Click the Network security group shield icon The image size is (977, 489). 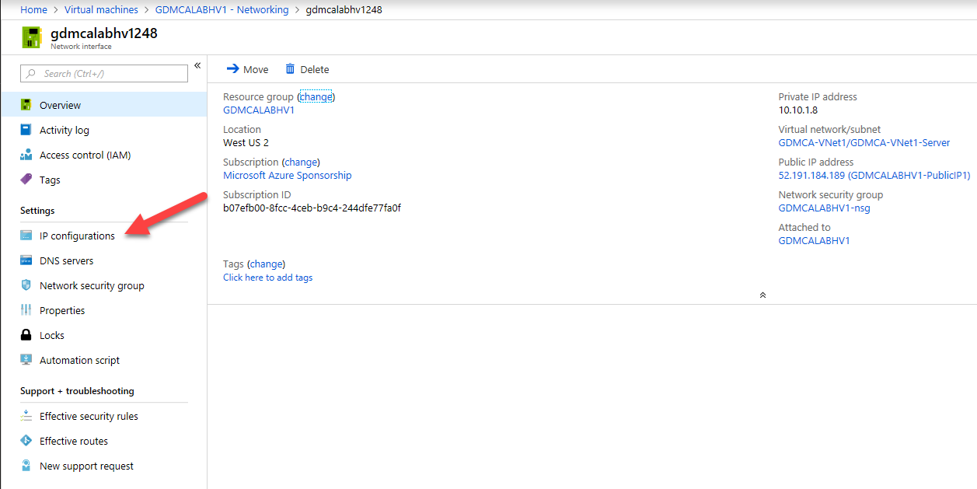click(x=26, y=285)
